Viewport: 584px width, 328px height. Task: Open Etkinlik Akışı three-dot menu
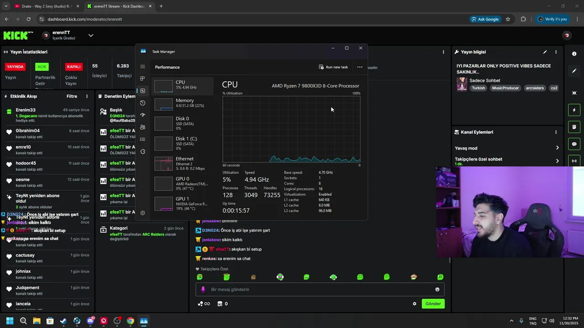click(87, 97)
